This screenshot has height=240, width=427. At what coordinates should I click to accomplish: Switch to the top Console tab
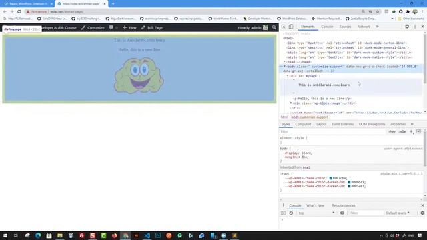pyautogui.click(x=327, y=27)
